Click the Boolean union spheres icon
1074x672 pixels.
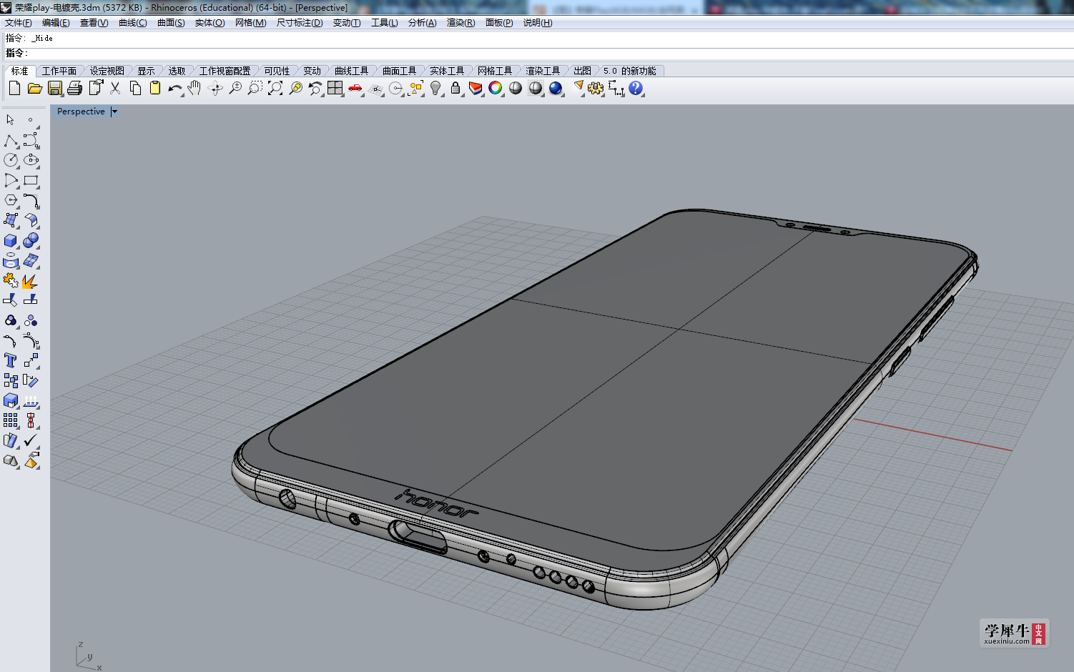[x=31, y=240]
